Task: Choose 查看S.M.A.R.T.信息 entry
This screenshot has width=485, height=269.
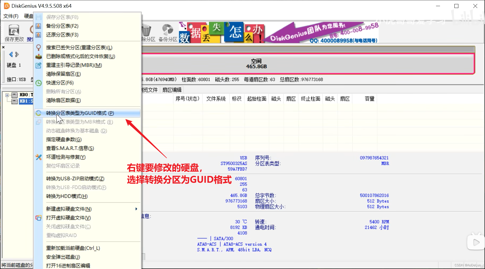Action: coord(88,148)
